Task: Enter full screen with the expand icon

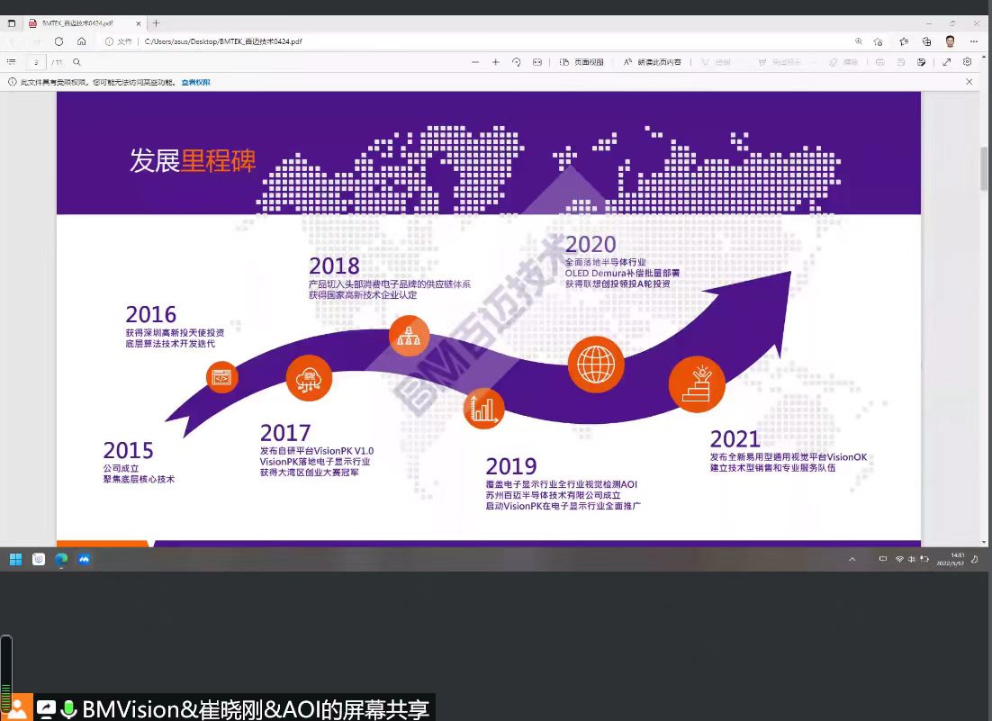Action: pos(946,62)
